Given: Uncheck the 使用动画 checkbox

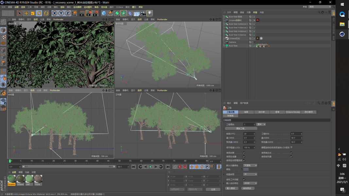Looking at the screenshot, I should (x=244, y=153).
